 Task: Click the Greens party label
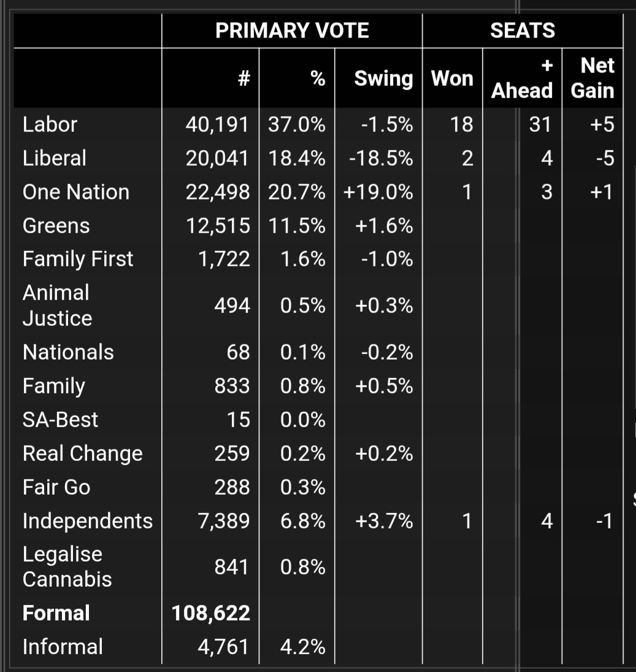(x=56, y=226)
